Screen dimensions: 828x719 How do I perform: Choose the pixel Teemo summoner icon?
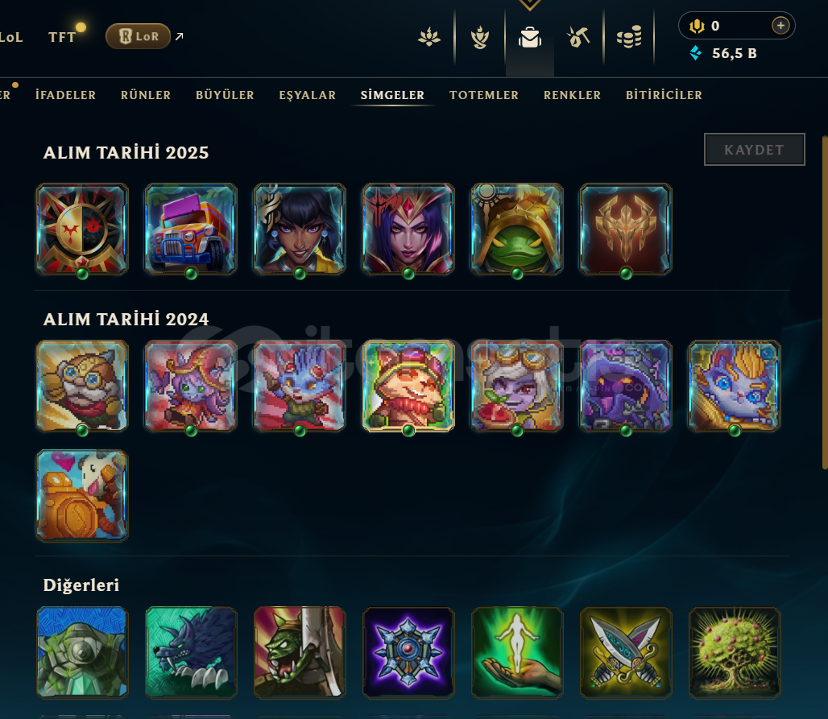[x=408, y=386]
